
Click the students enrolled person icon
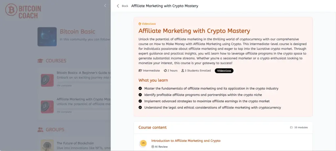tap(182, 70)
